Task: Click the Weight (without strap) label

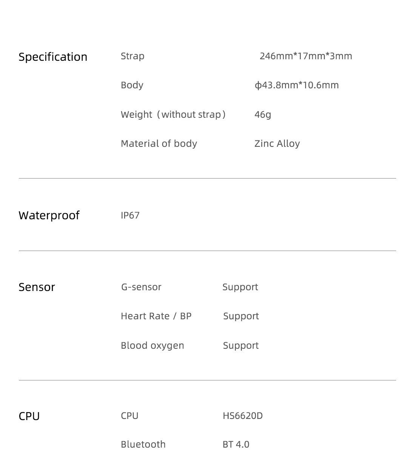Action: click(x=173, y=114)
